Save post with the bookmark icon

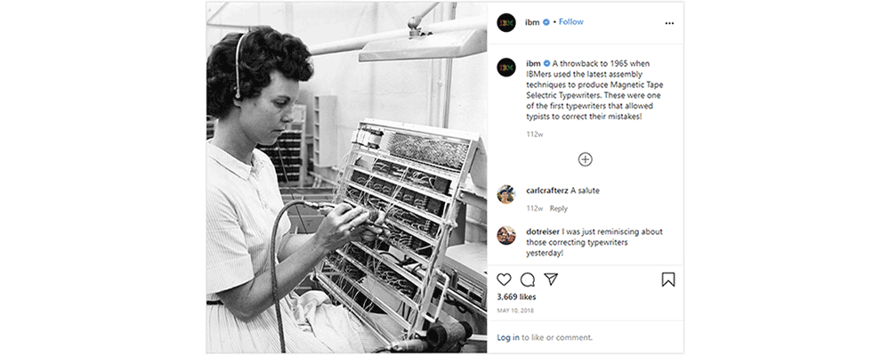point(668,279)
